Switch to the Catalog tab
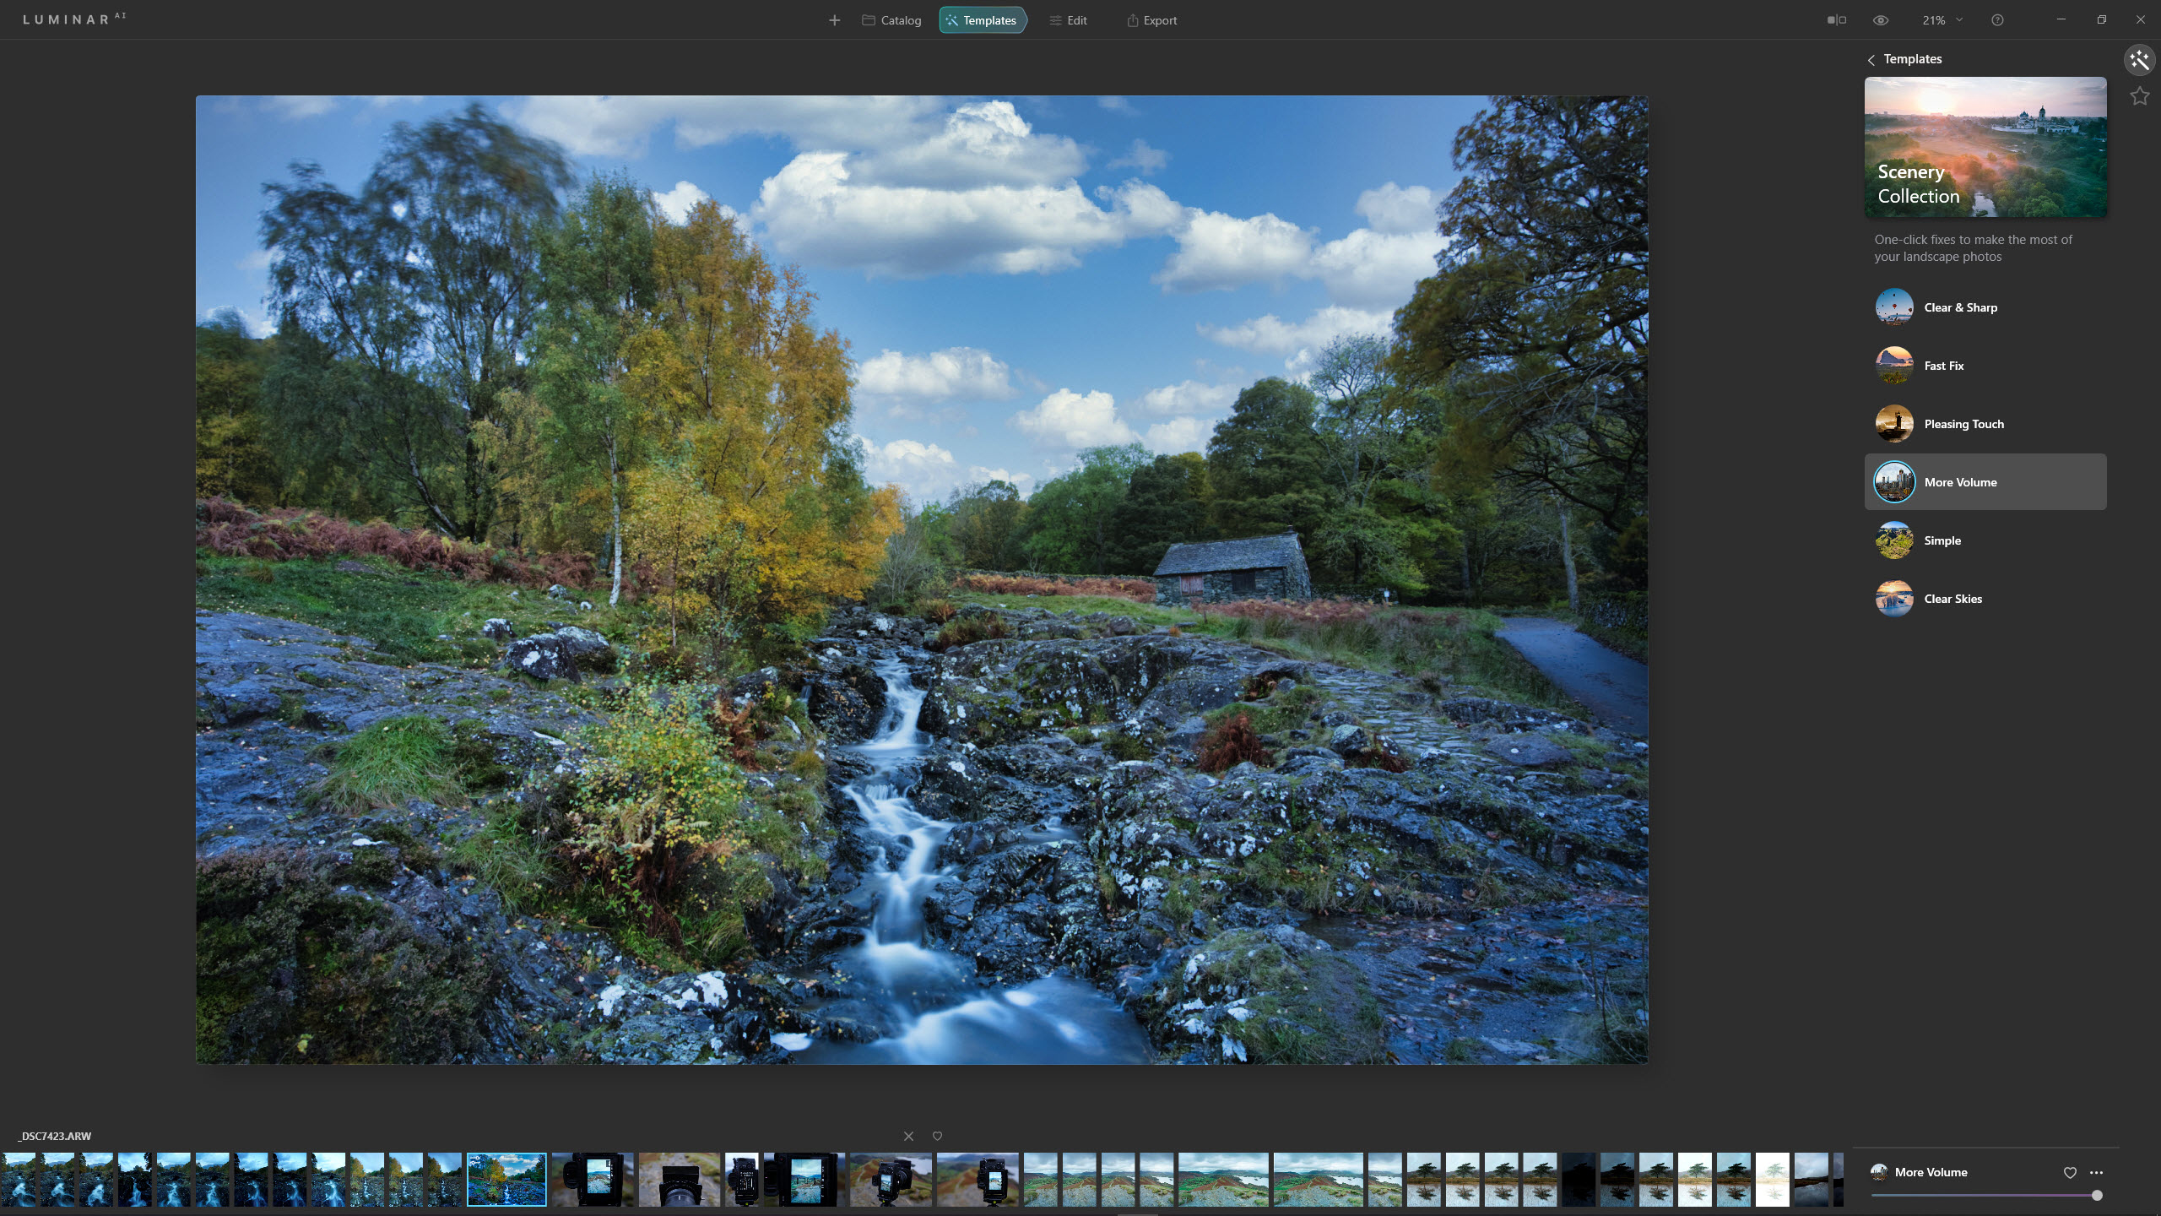2161x1216 pixels. pos(891,20)
